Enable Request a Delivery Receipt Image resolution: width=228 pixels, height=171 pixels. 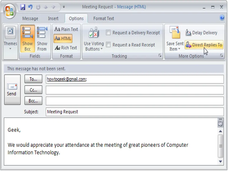pyautogui.click(x=108, y=33)
